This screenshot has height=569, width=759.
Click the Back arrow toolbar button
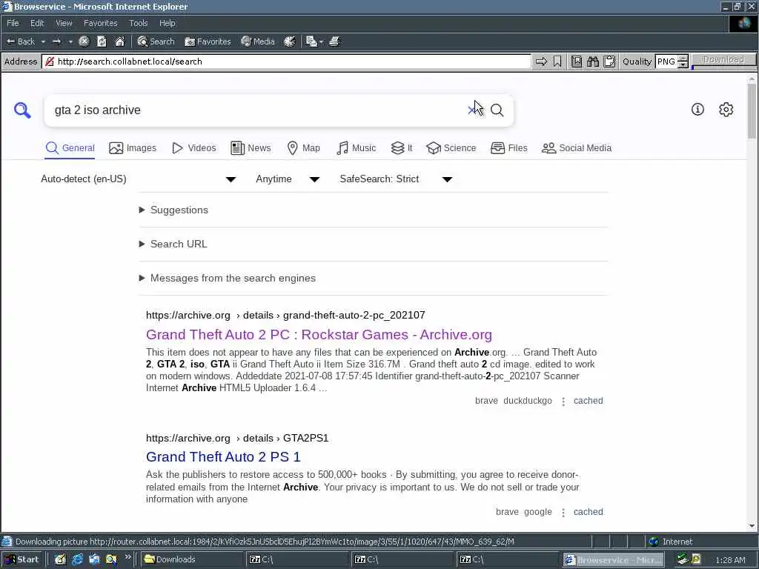click(20, 41)
